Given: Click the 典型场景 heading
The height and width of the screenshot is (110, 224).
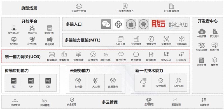Looking at the screenshot, I should pos(29,8).
